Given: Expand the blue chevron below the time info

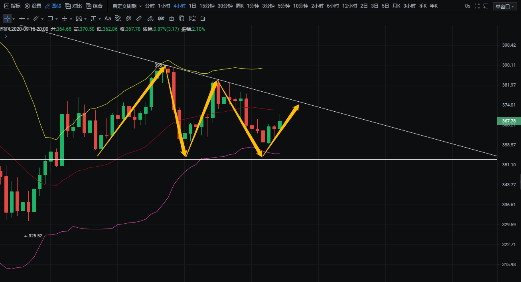Looking at the screenshot, I should [x=6, y=36].
